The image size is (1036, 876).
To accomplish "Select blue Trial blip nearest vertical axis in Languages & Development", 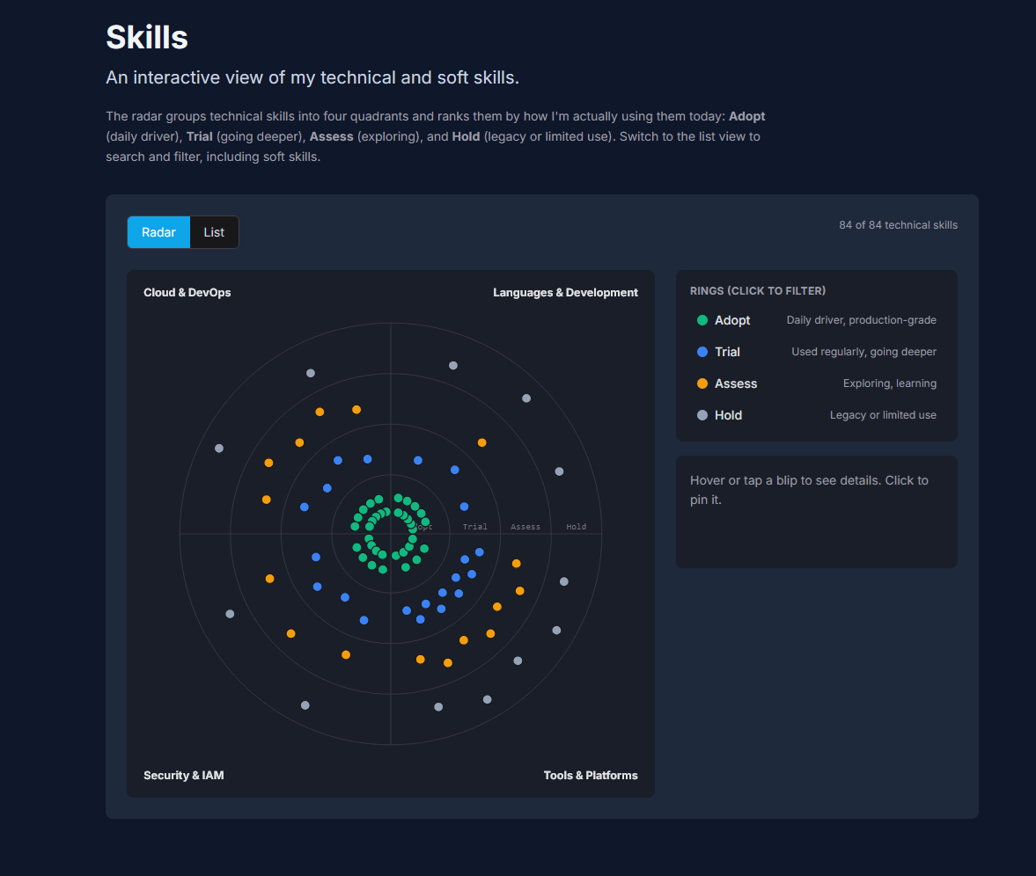I will click(418, 461).
